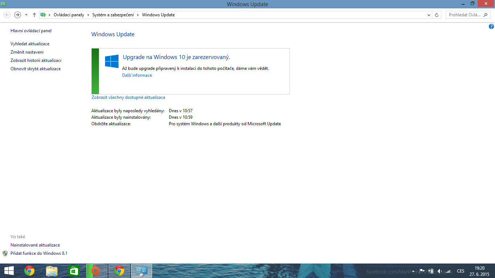This screenshot has height=278, width=495.
Task: Open the address bar history dropdown
Action: (x=429, y=15)
